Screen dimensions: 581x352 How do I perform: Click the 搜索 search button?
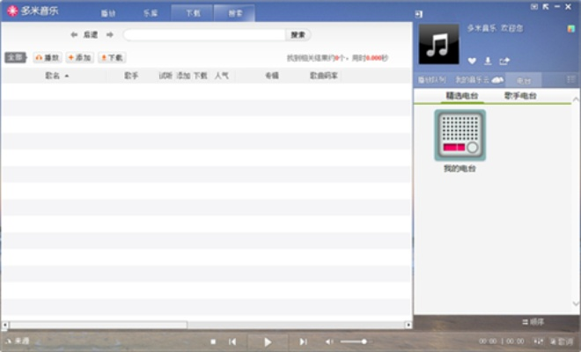(x=298, y=35)
